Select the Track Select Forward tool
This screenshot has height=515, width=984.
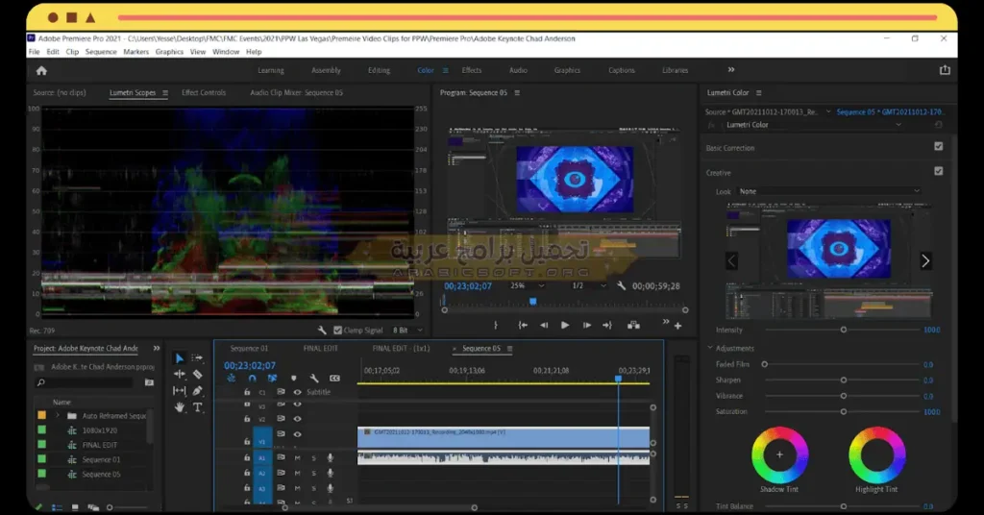pyautogui.click(x=197, y=358)
